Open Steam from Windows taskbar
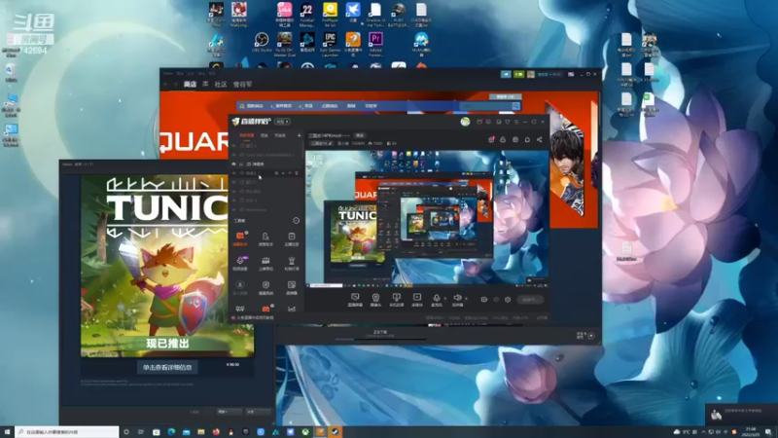 pos(335,432)
